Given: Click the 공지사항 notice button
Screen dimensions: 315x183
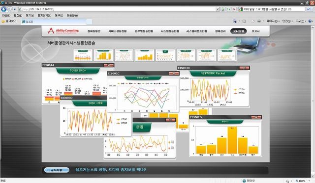Looking at the screenshot, I should tap(57, 170).
